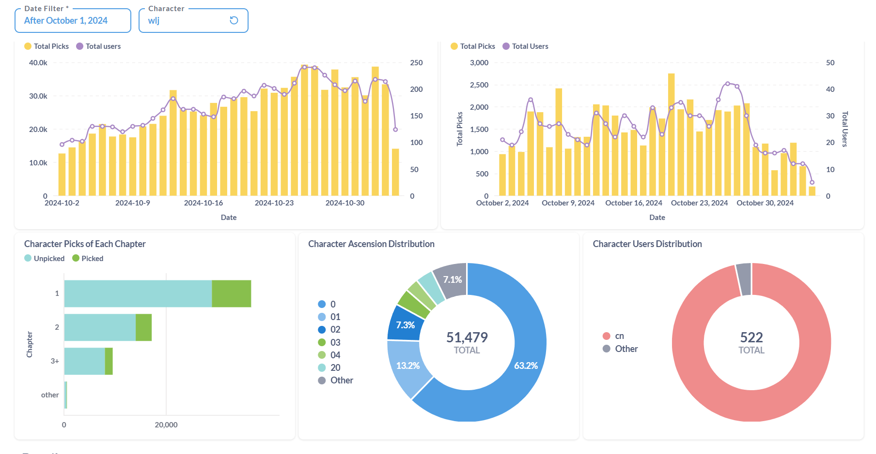The height and width of the screenshot is (454, 876).
Task: Select ascension '0' legend dot
Action: [322, 304]
